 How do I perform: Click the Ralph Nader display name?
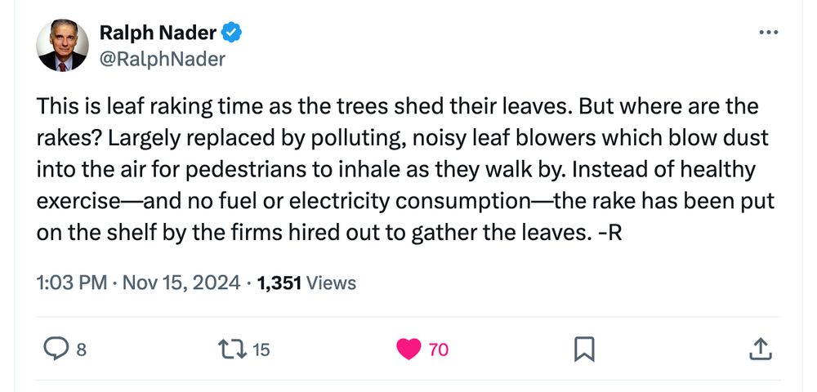pyautogui.click(x=158, y=33)
